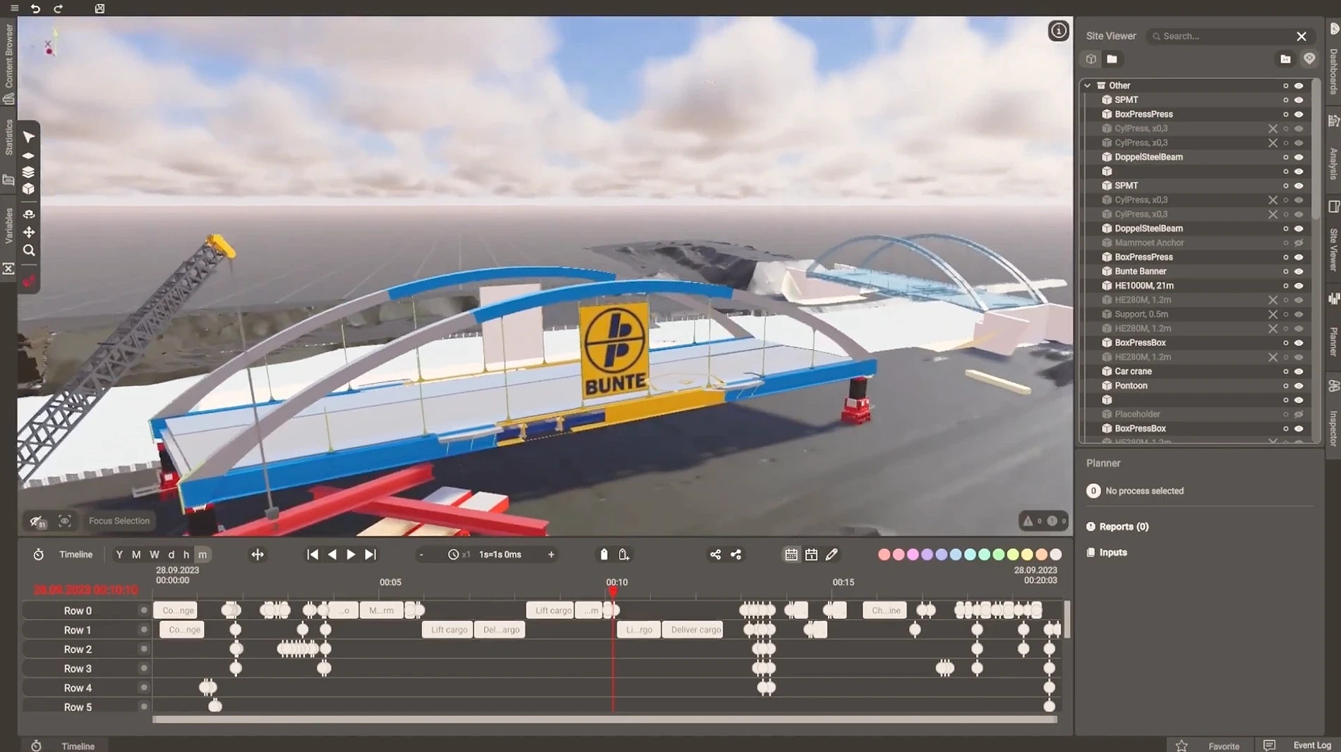Viewport: 1341px width, 752px height.
Task: Click the timeline horizontal scrollbar
Action: click(x=605, y=720)
